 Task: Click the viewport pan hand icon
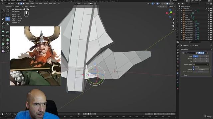pyautogui.click(x=173, y=23)
